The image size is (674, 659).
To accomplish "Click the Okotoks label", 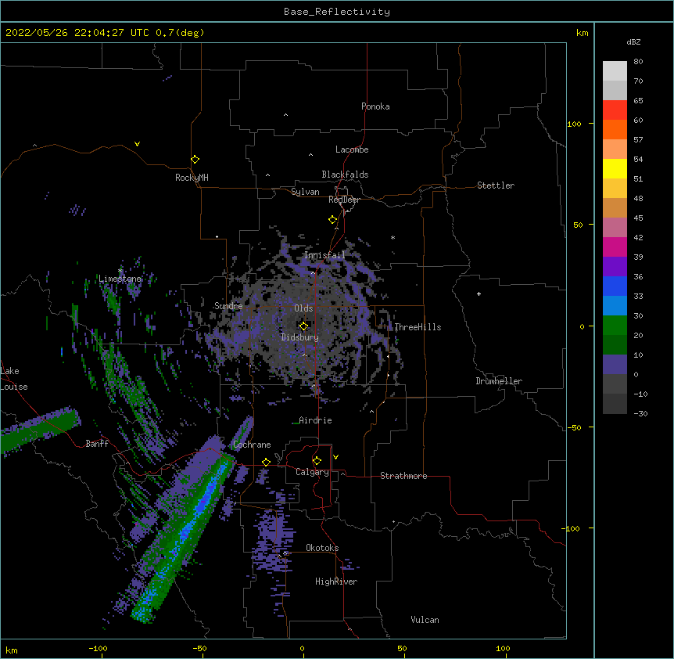I will tap(322, 548).
